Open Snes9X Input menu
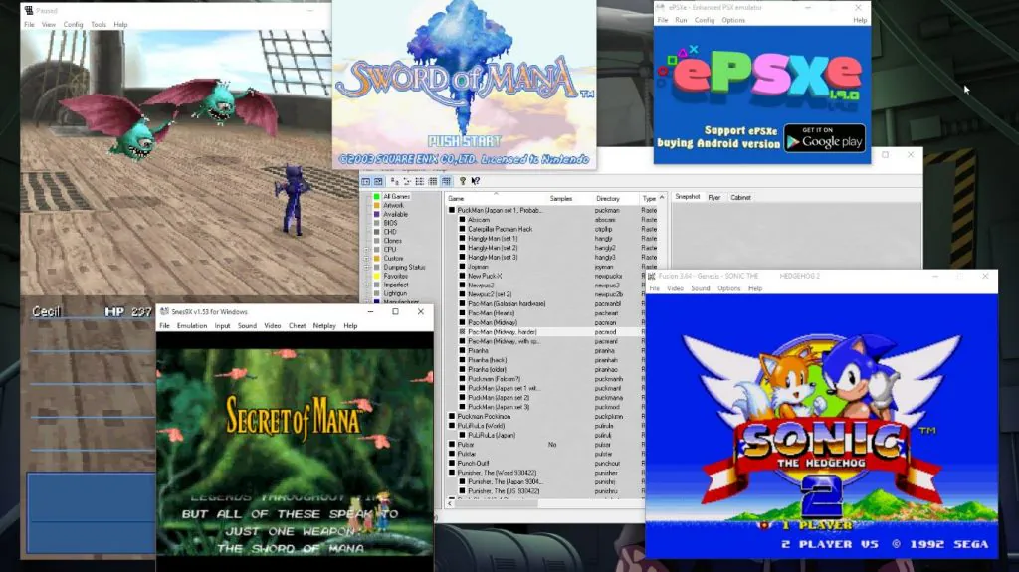The height and width of the screenshot is (572, 1019). tap(222, 326)
